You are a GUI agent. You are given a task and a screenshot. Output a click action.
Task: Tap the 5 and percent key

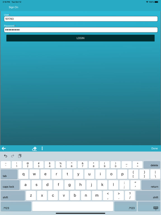(x=61, y=165)
